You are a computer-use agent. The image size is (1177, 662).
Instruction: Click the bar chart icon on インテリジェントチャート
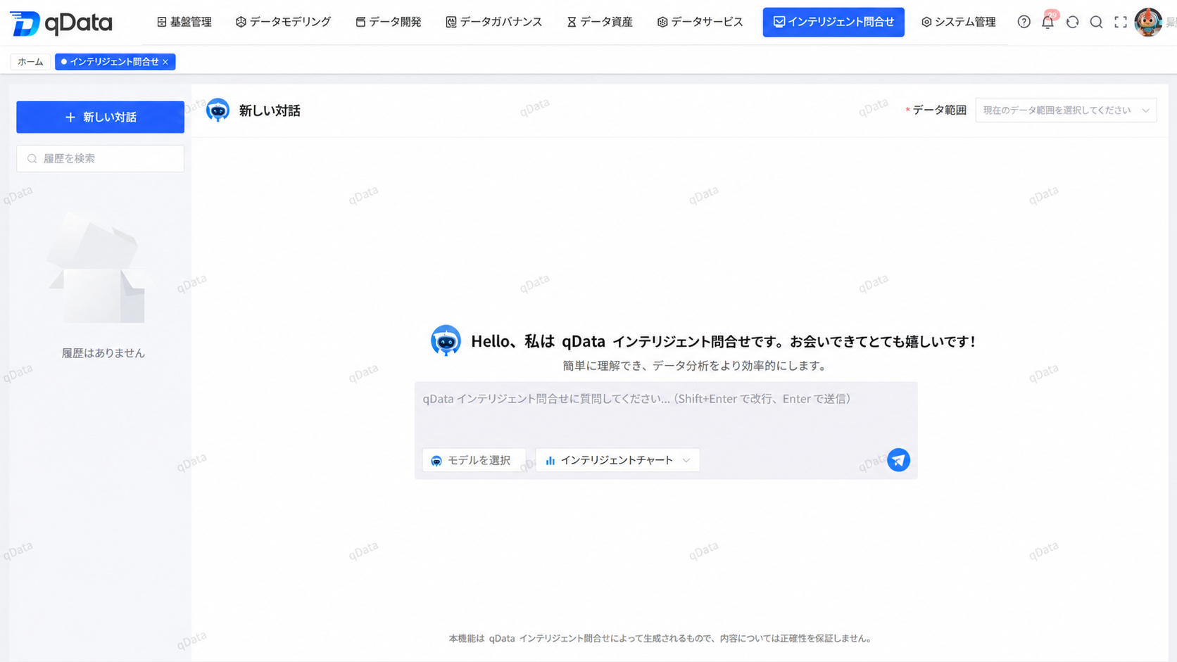tap(550, 461)
